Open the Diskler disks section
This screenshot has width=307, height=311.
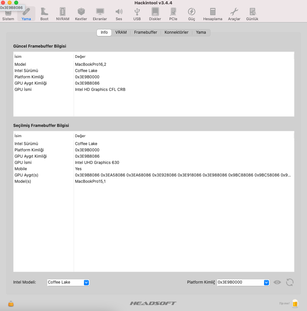[x=155, y=14]
